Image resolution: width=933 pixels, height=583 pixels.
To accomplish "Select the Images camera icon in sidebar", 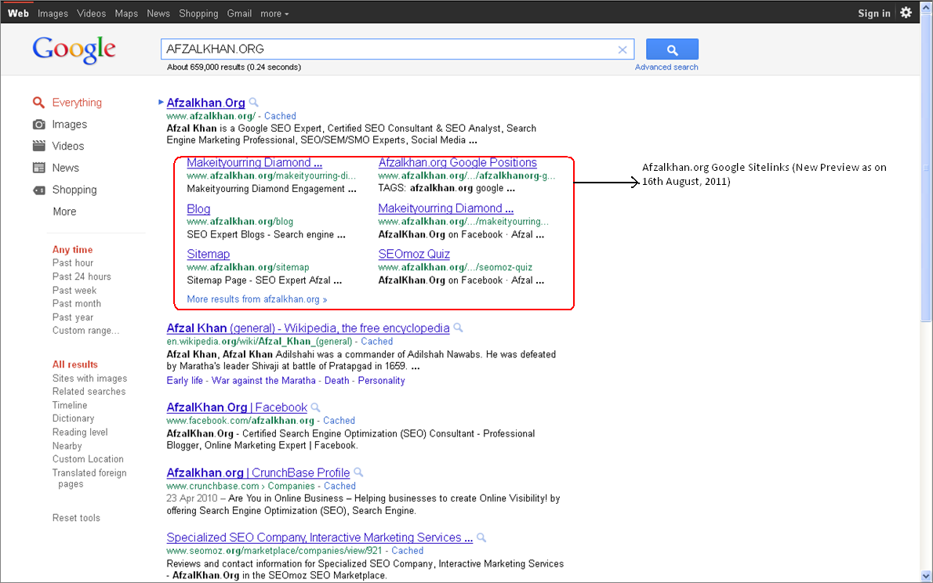I will click(38, 125).
